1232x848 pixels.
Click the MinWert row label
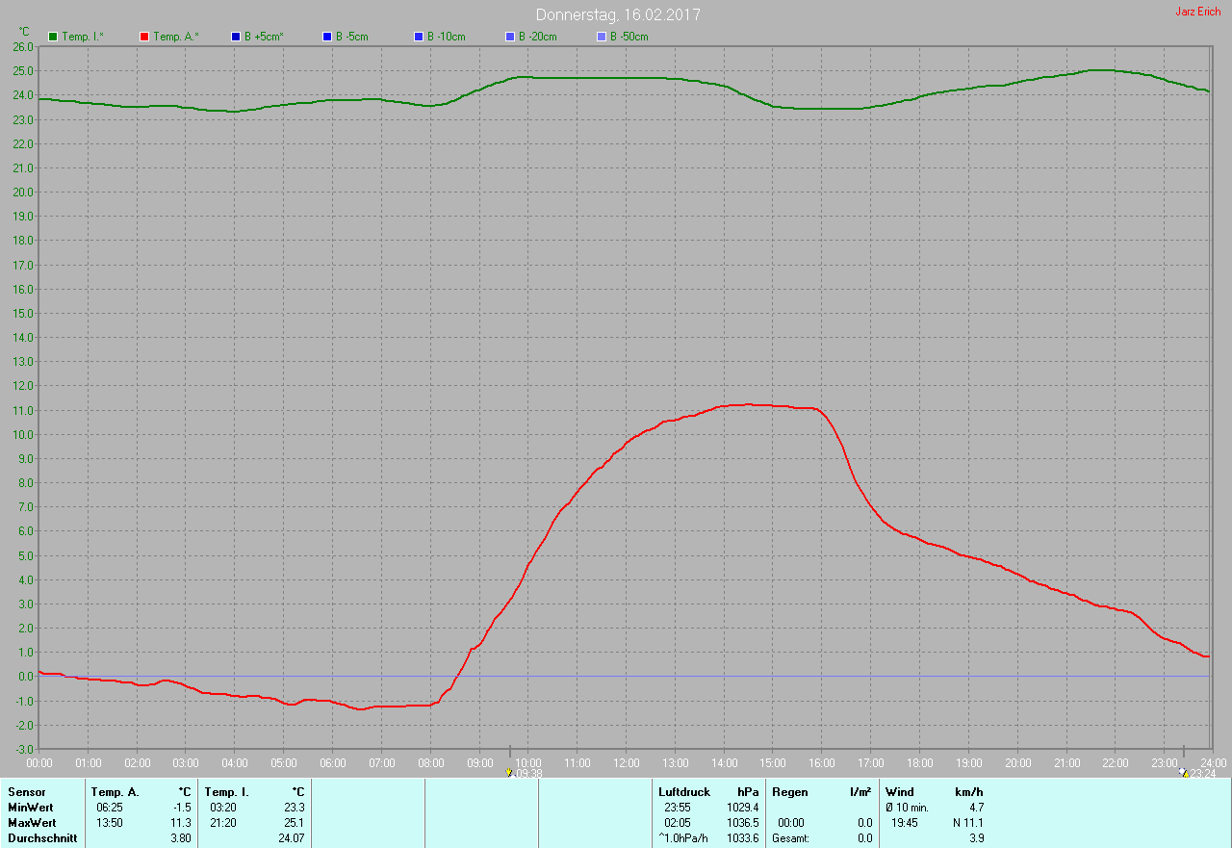(32, 808)
